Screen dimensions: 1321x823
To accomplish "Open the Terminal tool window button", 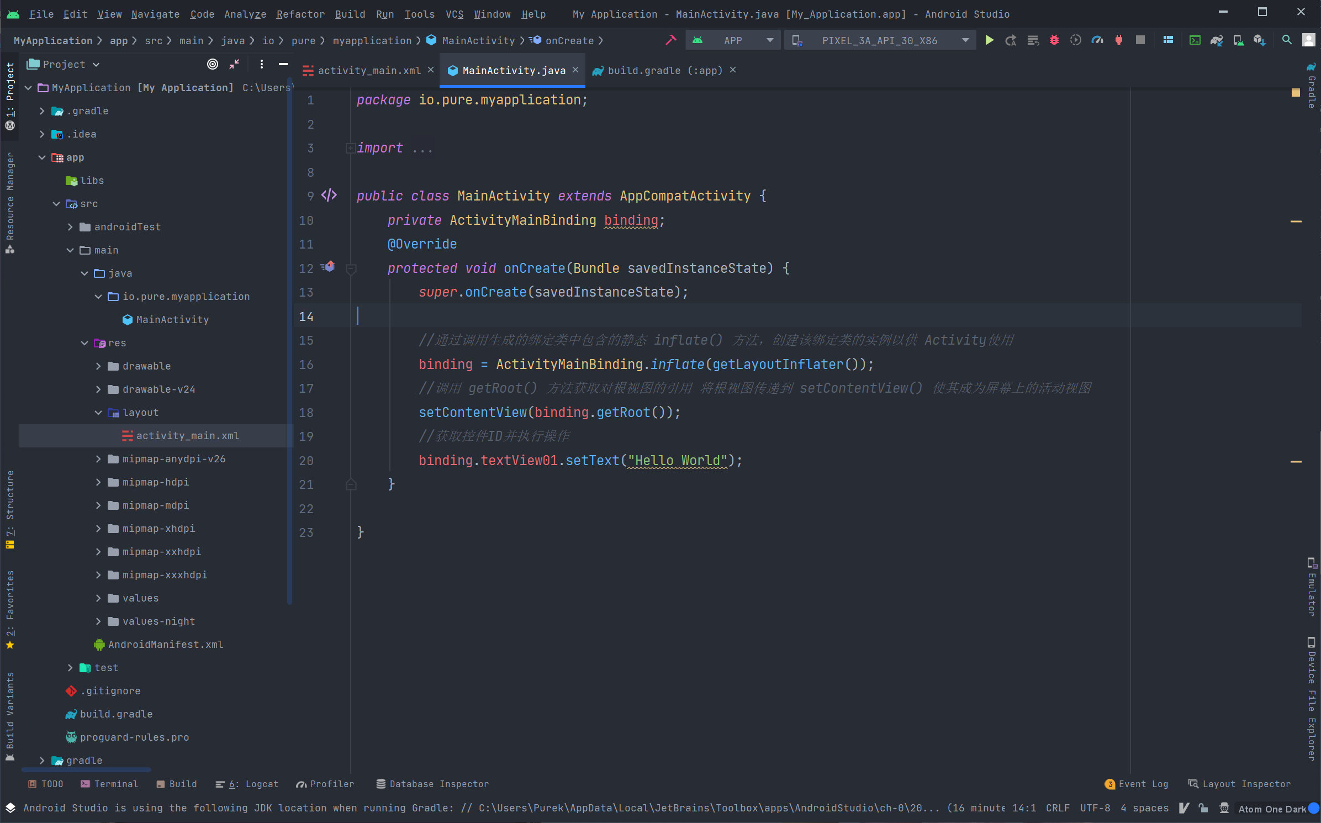I will pyautogui.click(x=109, y=784).
